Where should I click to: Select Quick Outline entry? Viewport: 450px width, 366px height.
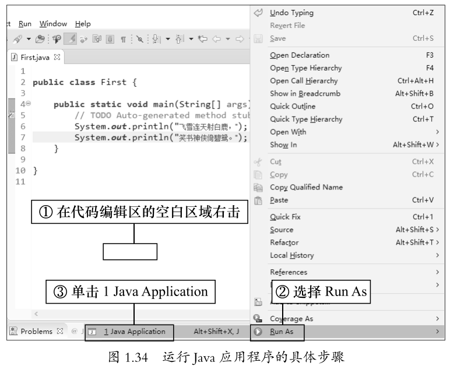(x=347, y=107)
